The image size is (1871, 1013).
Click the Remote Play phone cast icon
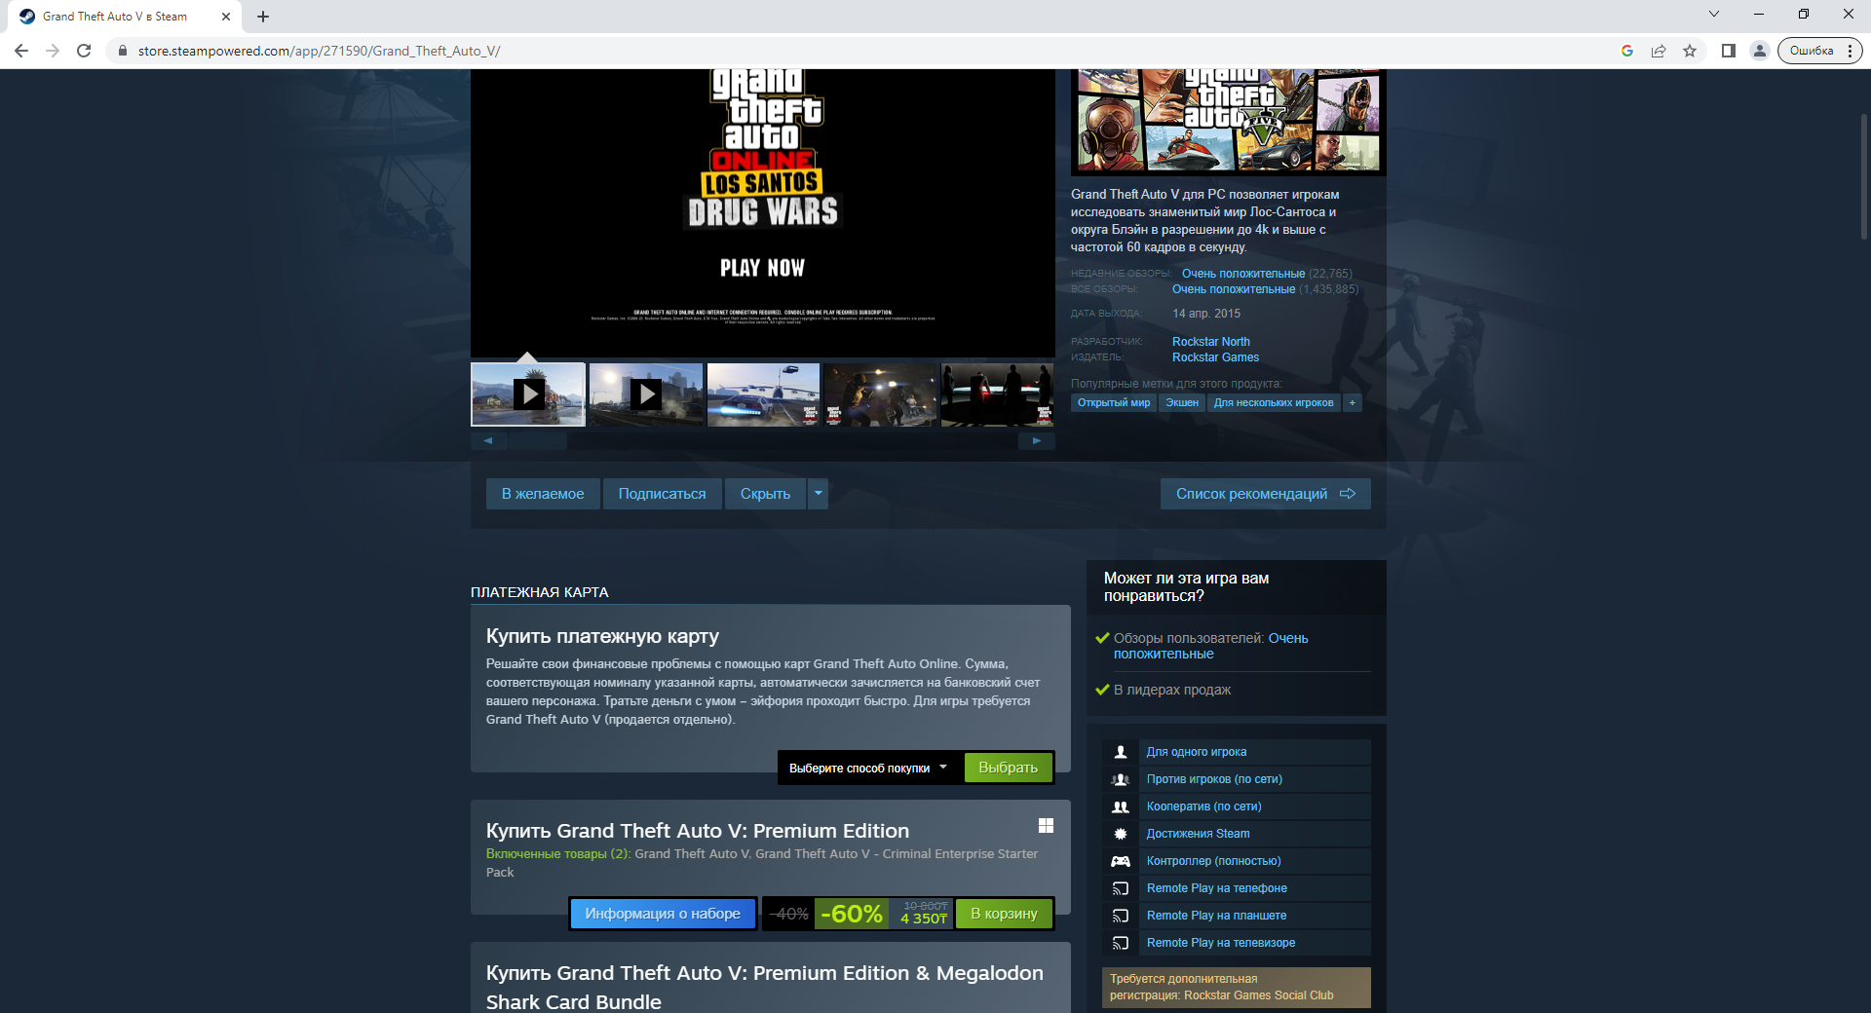[1121, 888]
